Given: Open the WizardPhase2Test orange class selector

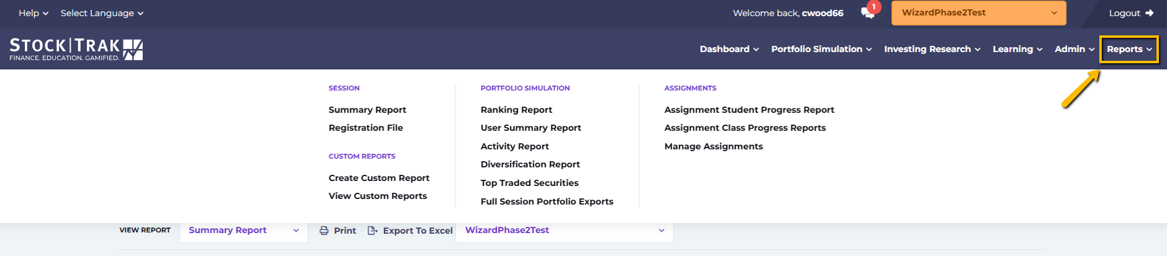Looking at the screenshot, I should tap(979, 13).
